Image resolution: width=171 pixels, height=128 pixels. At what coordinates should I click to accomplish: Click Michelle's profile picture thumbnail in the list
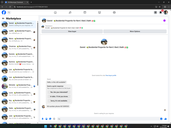[x=5, y=86]
